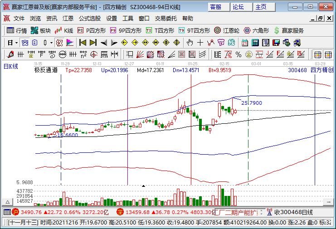Open the 公式选股 menu
The width and height of the screenshot is (336, 229).
[90, 19]
